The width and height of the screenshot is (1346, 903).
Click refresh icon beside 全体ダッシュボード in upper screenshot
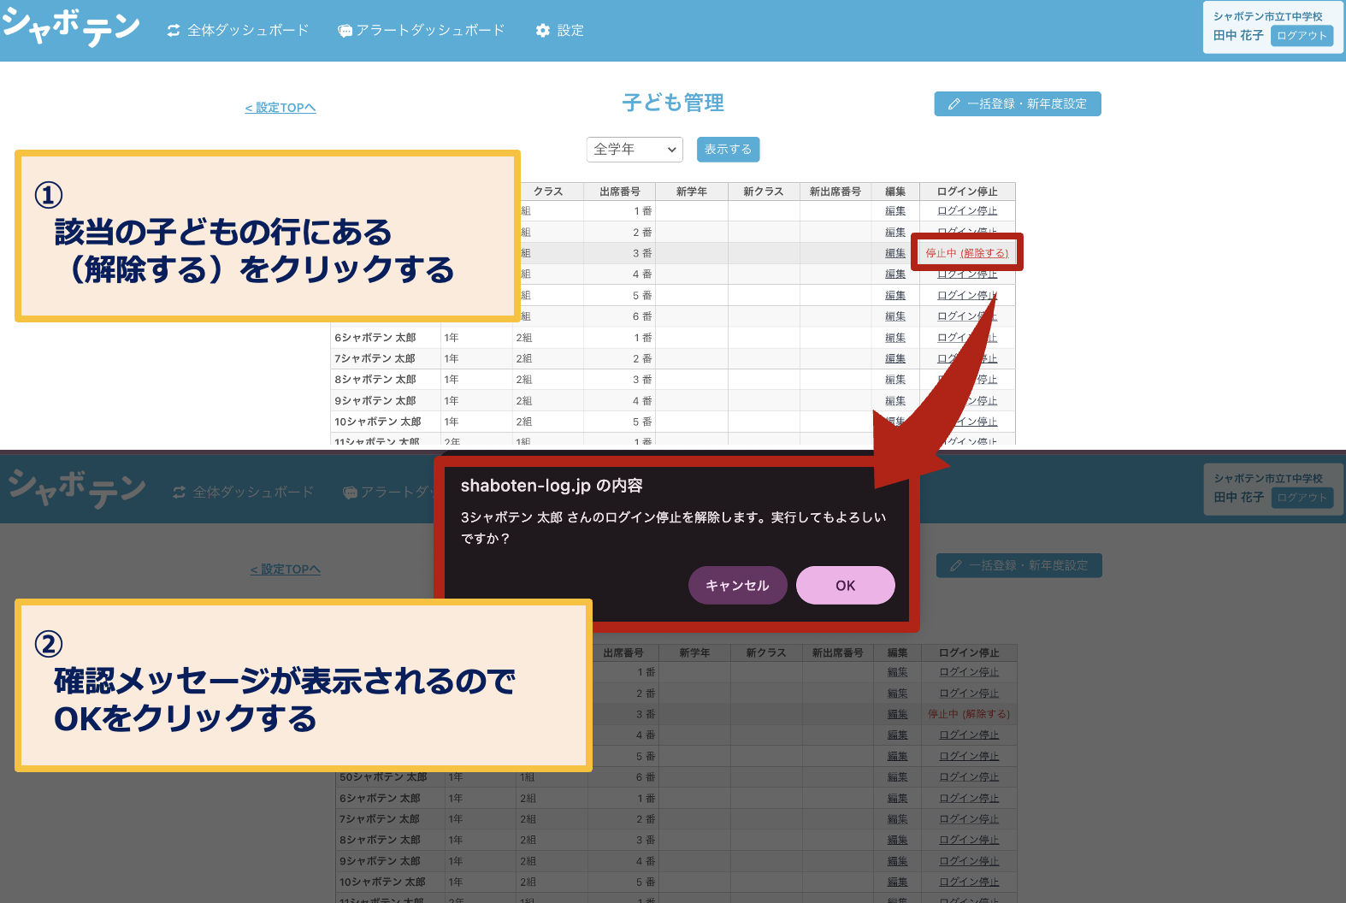[x=174, y=30]
